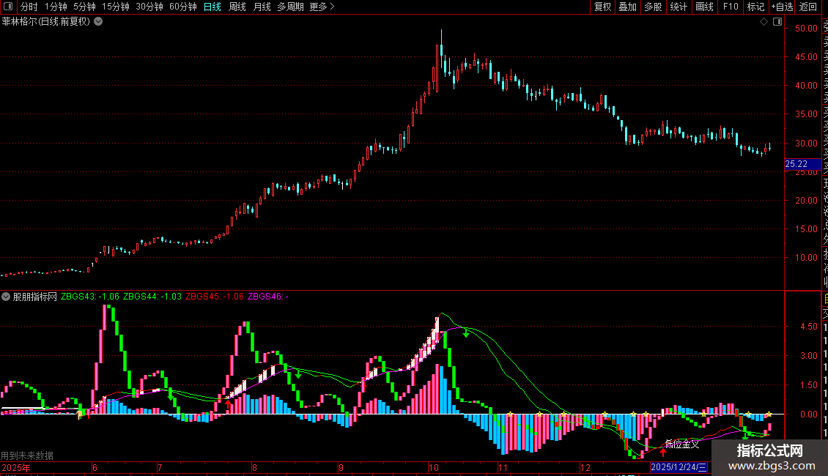Open the chart settings dropdown beside 菲林格尔
This screenshot has height=476, width=828.
pos(98,22)
